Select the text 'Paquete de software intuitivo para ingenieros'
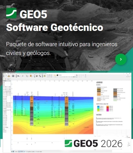 point(62,44)
